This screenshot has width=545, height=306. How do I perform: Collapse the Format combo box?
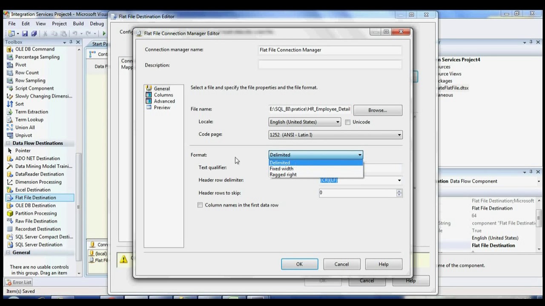click(x=360, y=155)
